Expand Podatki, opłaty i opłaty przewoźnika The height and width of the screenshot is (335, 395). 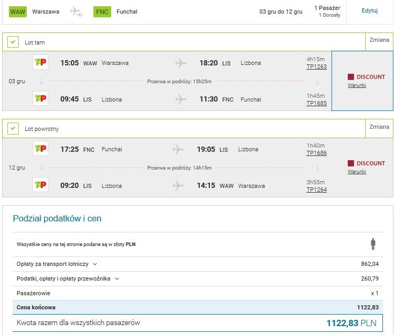(x=117, y=278)
